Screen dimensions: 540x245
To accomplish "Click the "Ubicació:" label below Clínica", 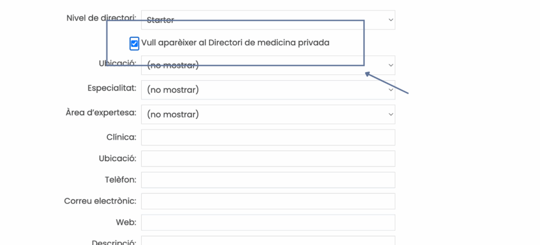I will (x=117, y=158).
